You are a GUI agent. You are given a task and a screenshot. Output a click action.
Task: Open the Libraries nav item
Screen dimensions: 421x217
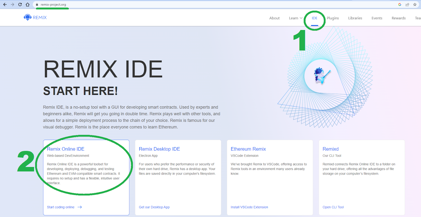(355, 18)
